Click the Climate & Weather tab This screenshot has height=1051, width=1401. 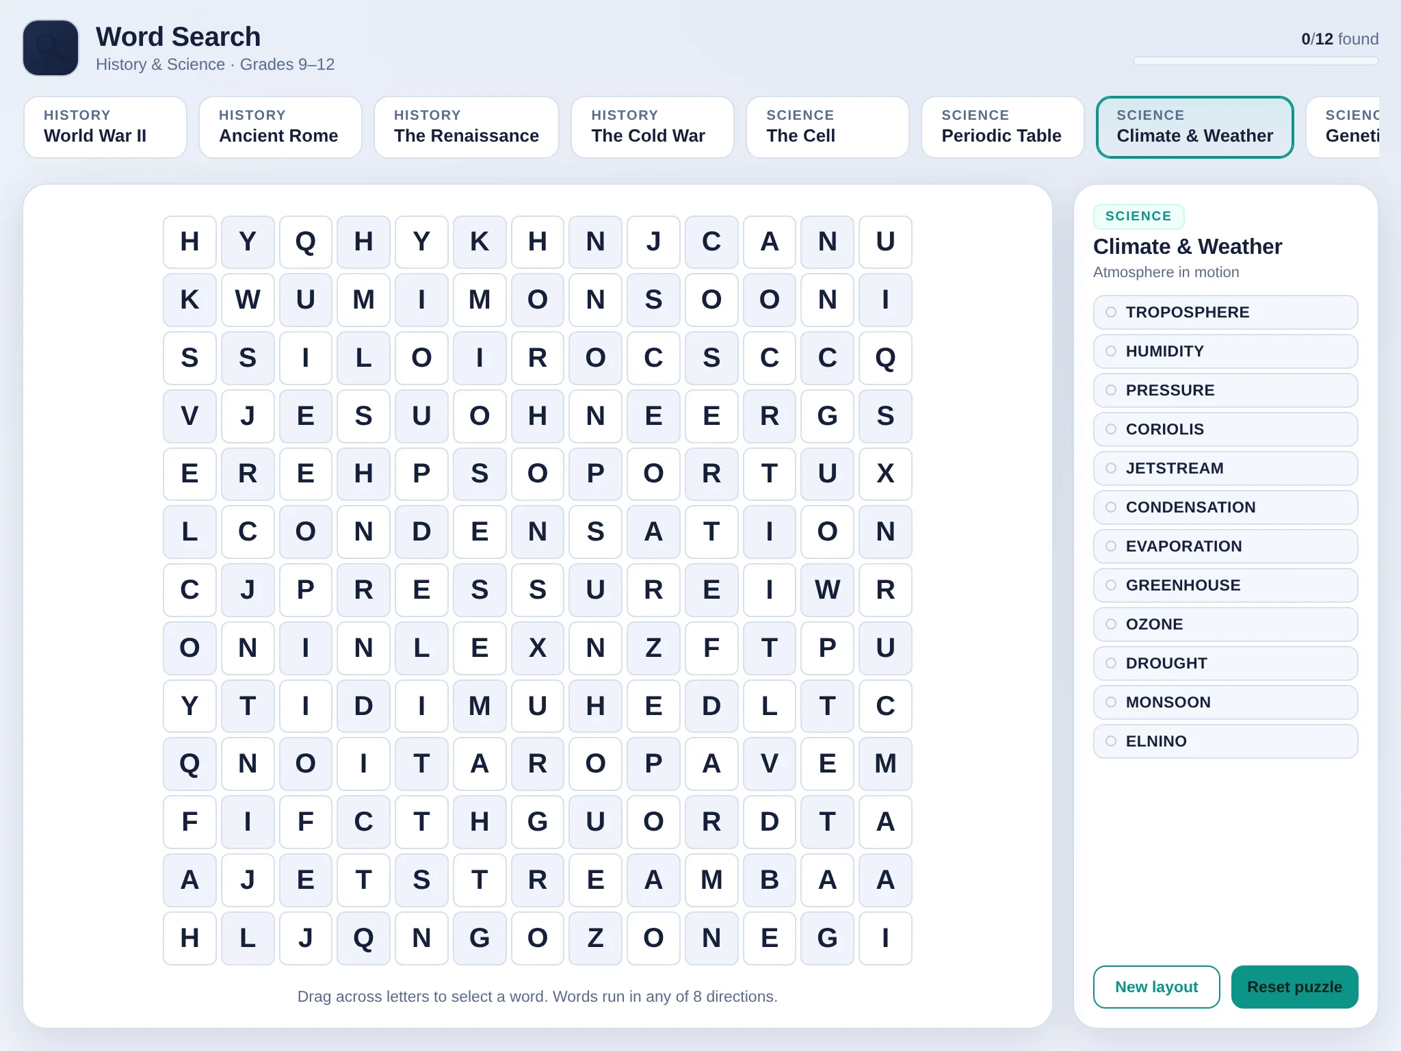click(x=1195, y=127)
